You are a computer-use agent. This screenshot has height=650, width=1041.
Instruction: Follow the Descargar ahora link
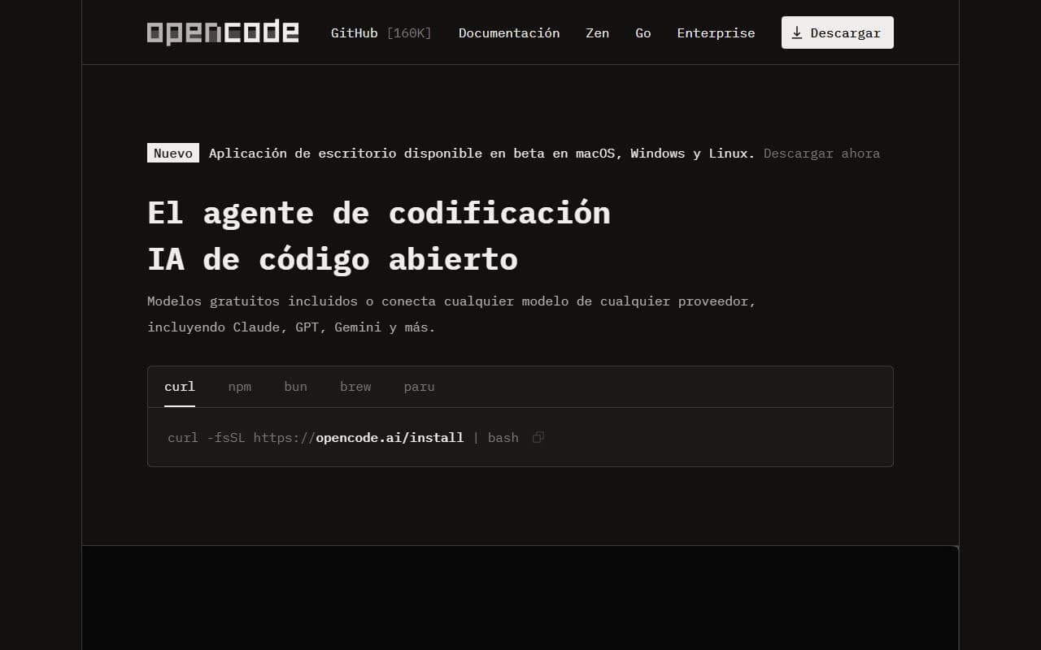821,153
